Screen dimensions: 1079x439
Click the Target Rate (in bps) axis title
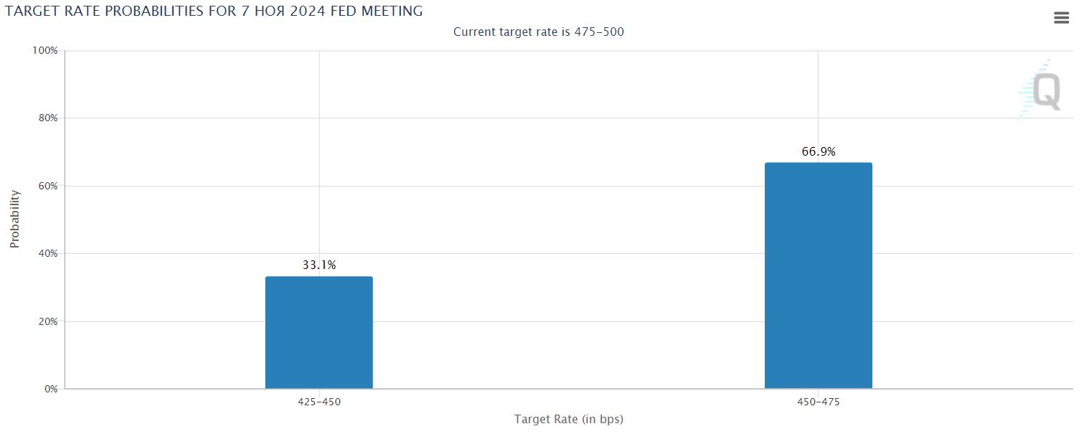[569, 419]
